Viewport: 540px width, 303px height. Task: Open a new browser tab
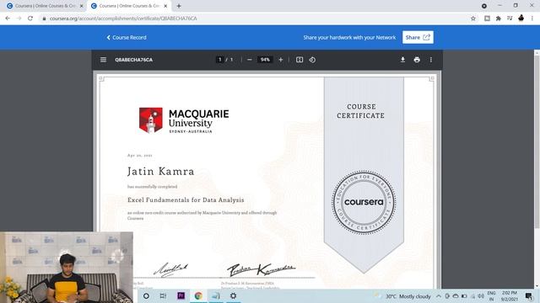tap(179, 6)
